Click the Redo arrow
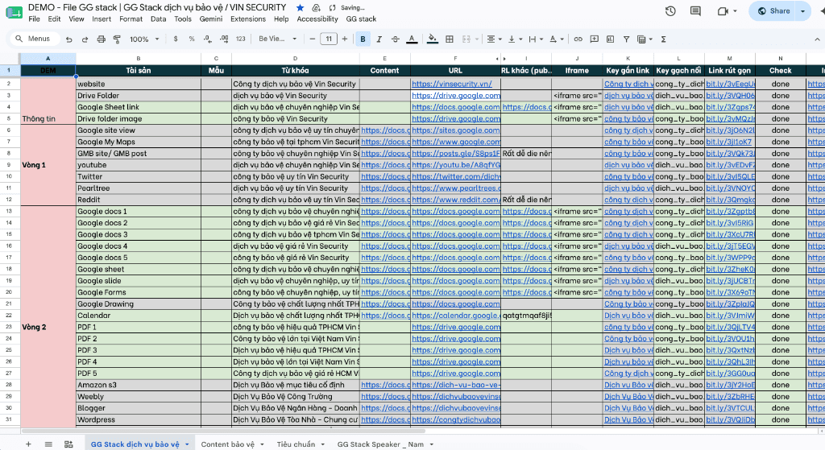The height and width of the screenshot is (450, 825). (x=85, y=39)
